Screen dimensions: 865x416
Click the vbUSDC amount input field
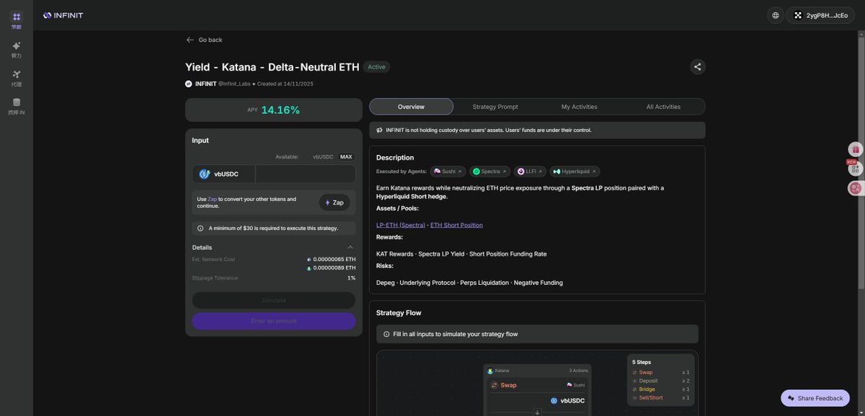304,174
